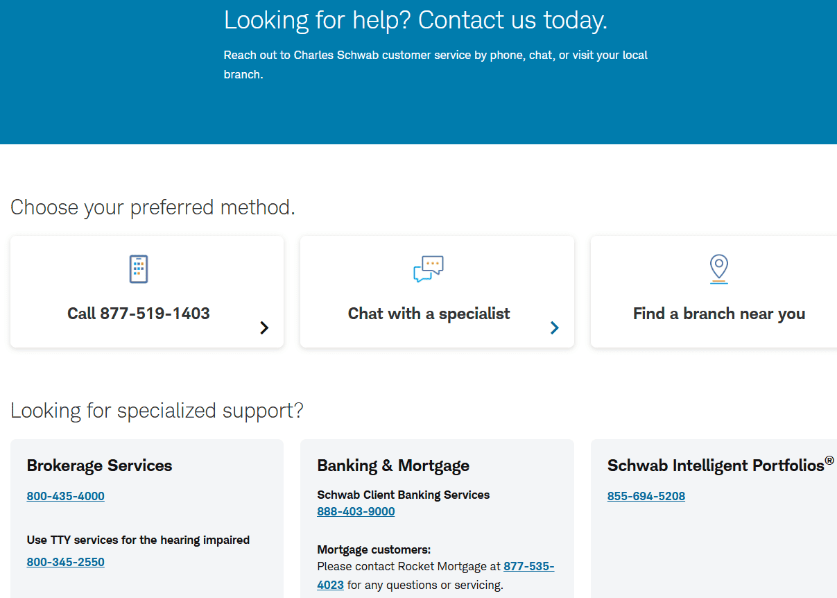Click the TTY line 800-345-2550
Image resolution: width=837 pixels, height=598 pixels.
pyautogui.click(x=65, y=562)
